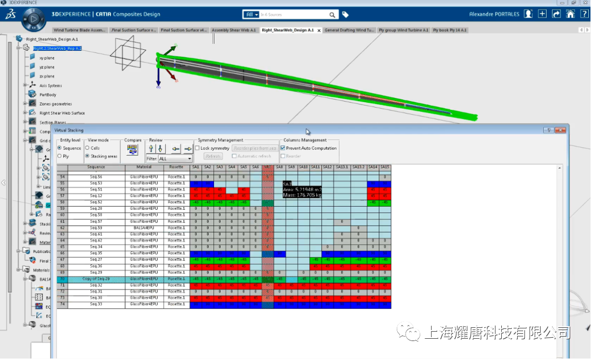Click Reorder plies from seq. button
Viewport: 591px width, 359px height.
[255, 148]
